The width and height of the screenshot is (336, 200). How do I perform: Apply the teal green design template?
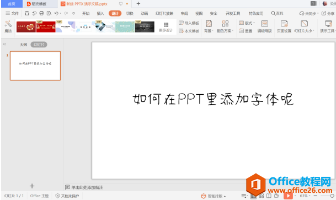[x=125, y=27]
